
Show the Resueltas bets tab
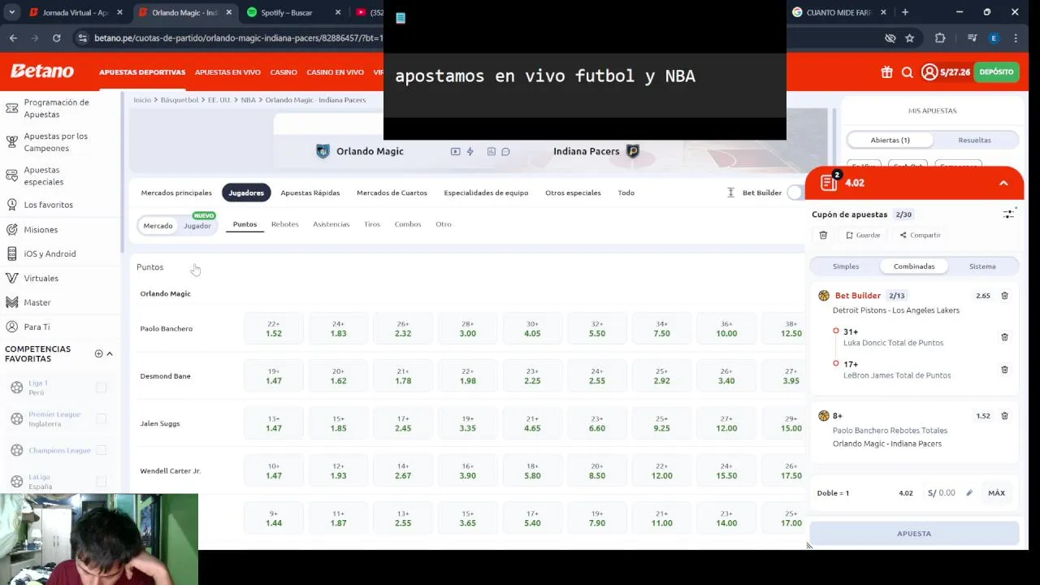tap(974, 140)
